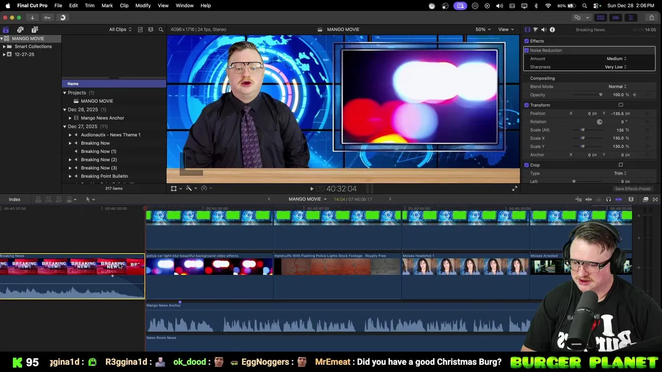Open the Final Cut Pro app menu
The width and height of the screenshot is (662, 372).
pyautogui.click(x=32, y=5)
